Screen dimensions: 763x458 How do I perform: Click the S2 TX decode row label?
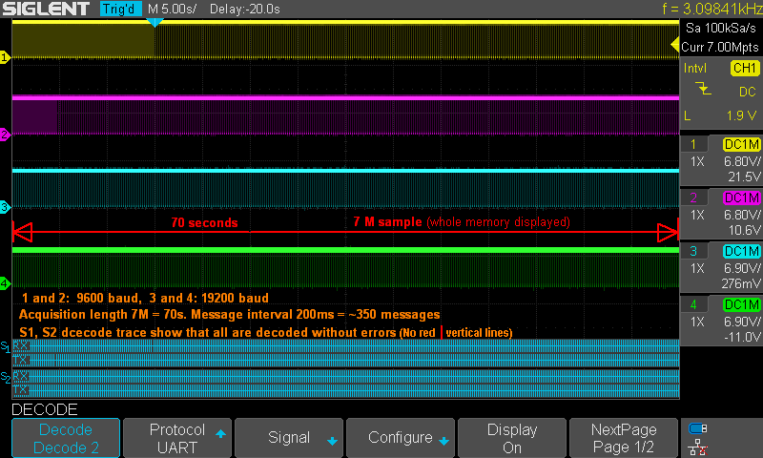pos(21,390)
